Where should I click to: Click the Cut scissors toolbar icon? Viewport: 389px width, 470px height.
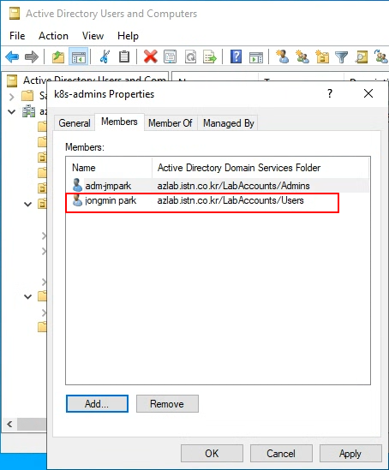(x=105, y=57)
